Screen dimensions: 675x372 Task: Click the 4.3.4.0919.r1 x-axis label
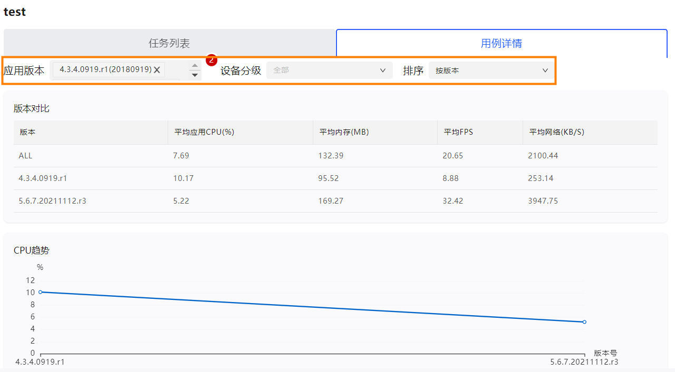(40, 362)
